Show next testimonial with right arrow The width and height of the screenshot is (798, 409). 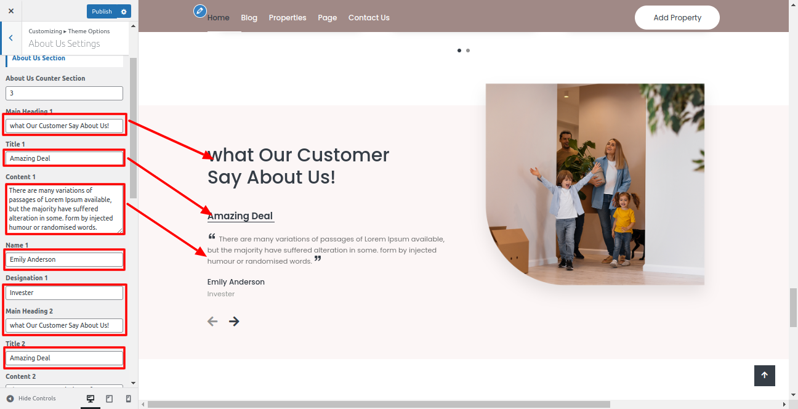pos(234,322)
